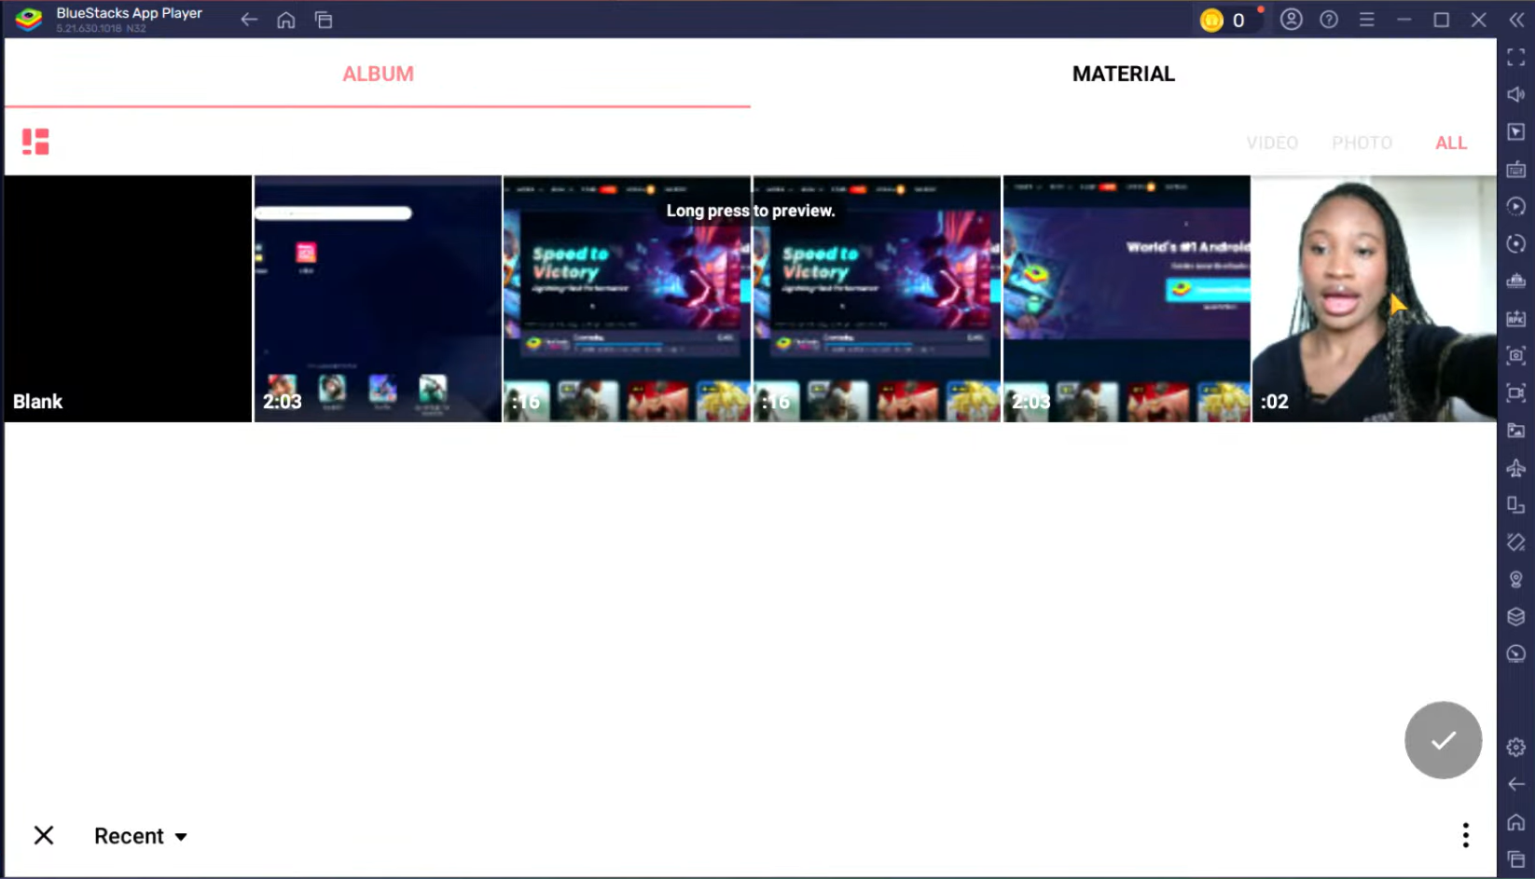
Task: Select the World's #1 Android video thumbnail
Action: (x=1127, y=298)
